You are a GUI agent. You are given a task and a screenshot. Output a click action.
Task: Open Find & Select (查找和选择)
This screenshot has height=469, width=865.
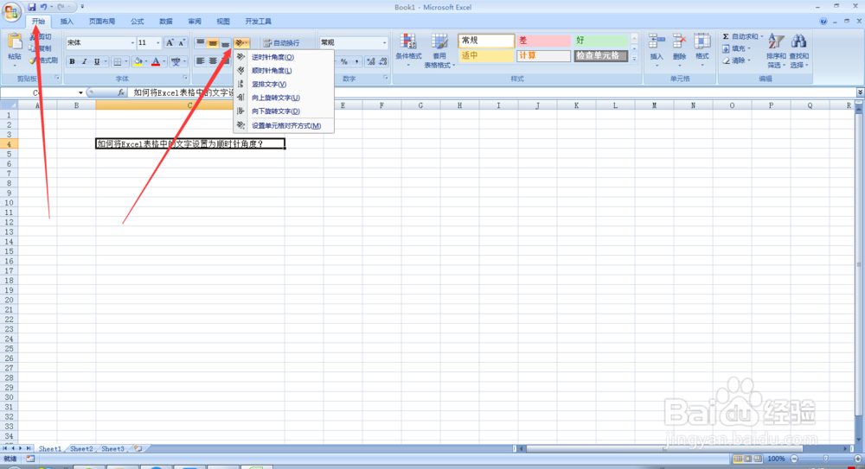click(x=798, y=50)
